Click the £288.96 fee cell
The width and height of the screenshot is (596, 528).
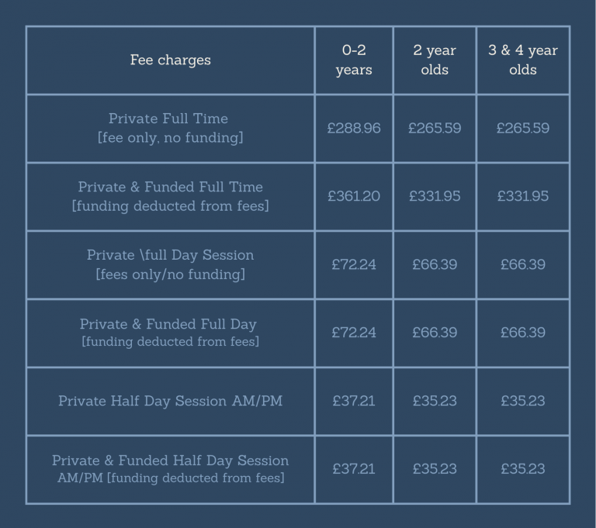click(354, 128)
